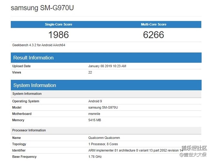The image size is (210, 162).
Task: Click the Memory label
Action: tap(18, 120)
